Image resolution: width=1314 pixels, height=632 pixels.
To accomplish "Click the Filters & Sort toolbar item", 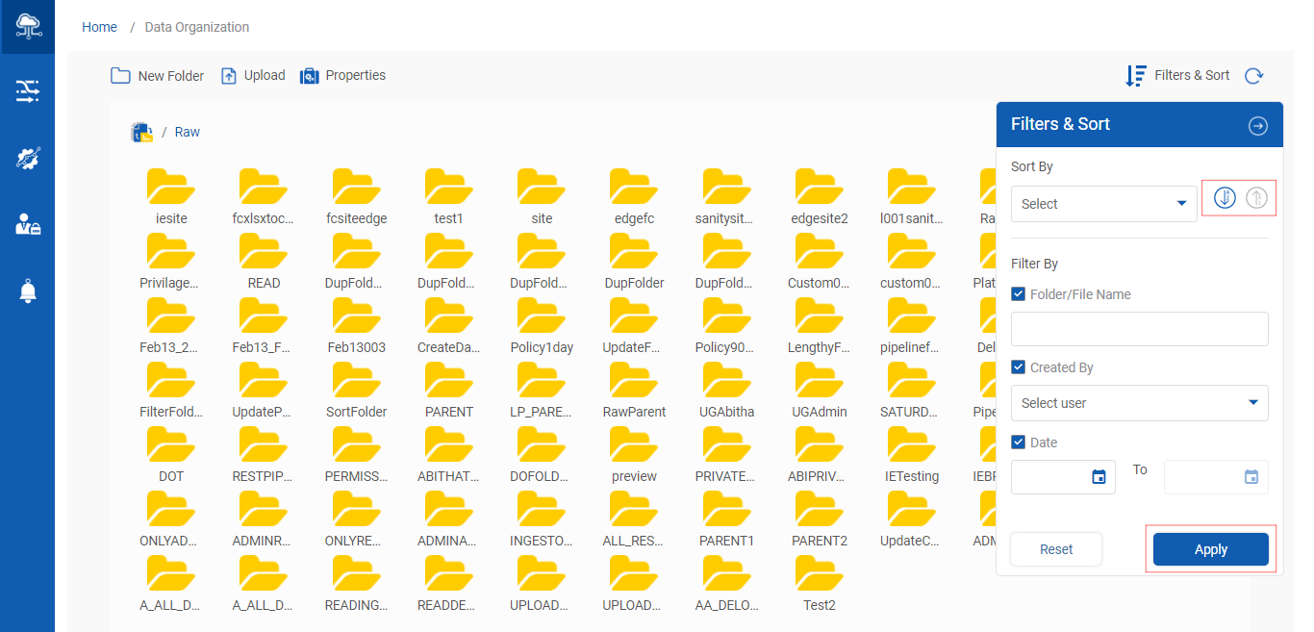I will (x=1177, y=76).
